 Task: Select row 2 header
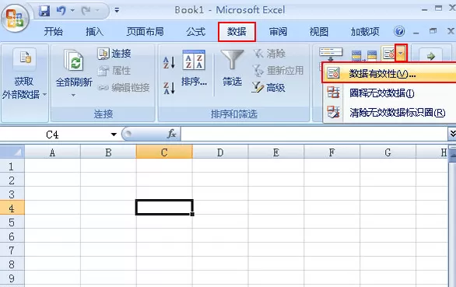(x=12, y=180)
